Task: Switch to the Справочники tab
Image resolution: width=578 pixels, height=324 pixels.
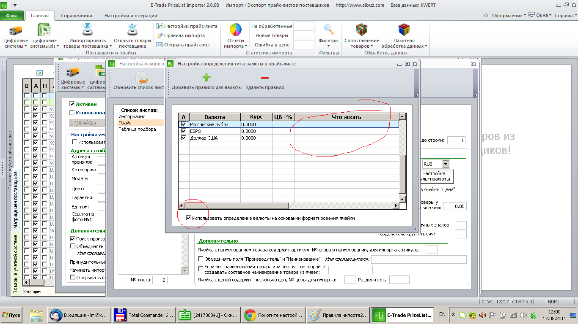Action: click(77, 16)
